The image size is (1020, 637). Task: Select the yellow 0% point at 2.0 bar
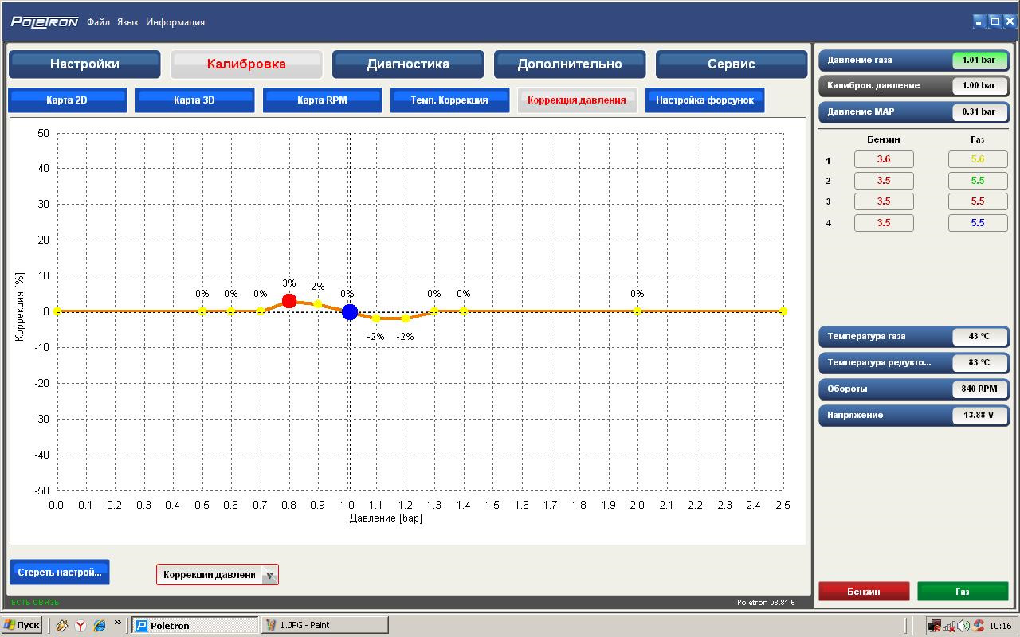pyautogui.click(x=637, y=311)
